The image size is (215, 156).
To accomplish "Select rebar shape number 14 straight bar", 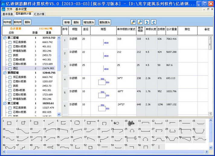I will (185, 123).
